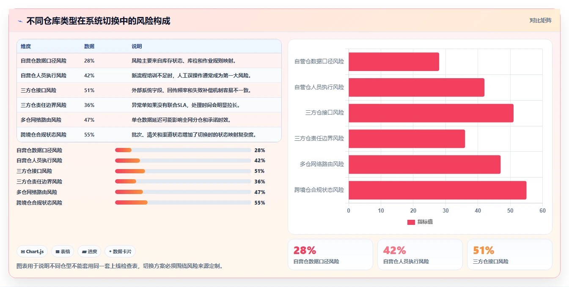This screenshot has width=569, height=287.
Task: Select the 跨境仓合规状态风险 table row
Action: coord(149,135)
